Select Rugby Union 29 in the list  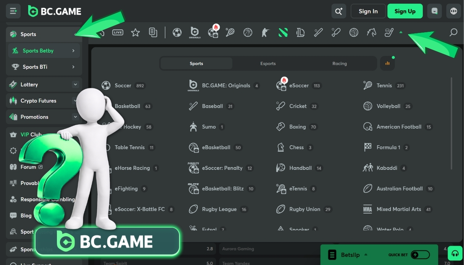coord(304,209)
